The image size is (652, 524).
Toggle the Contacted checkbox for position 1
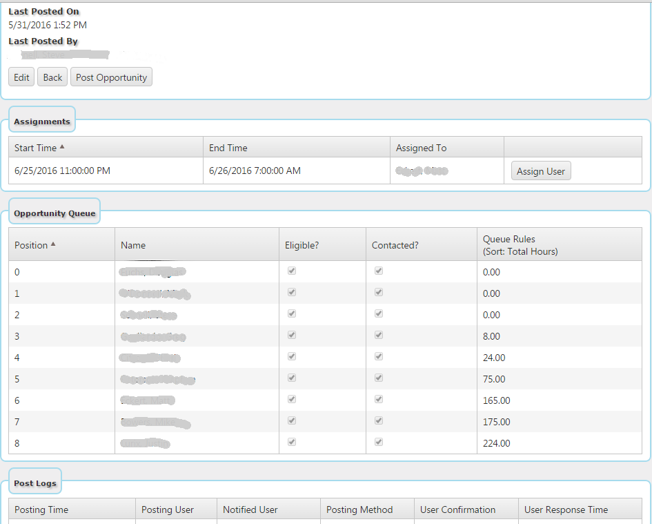coord(379,292)
